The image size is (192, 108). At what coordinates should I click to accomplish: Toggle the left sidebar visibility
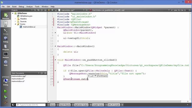13,105
